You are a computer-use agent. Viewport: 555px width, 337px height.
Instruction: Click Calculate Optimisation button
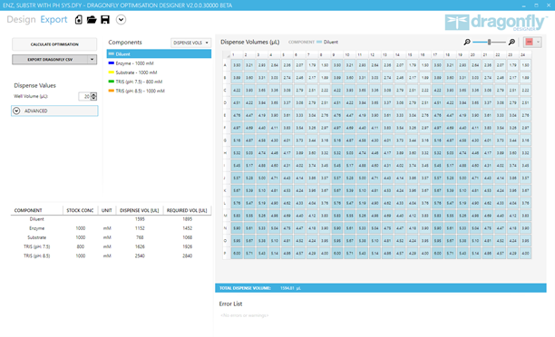click(54, 44)
